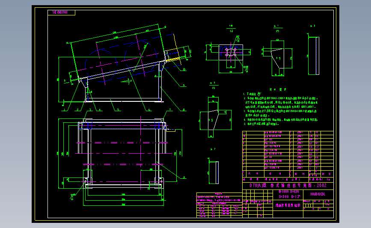Click the Chinese drawing name cell below the parameters
371x228 pixels.
click(x=288, y=205)
